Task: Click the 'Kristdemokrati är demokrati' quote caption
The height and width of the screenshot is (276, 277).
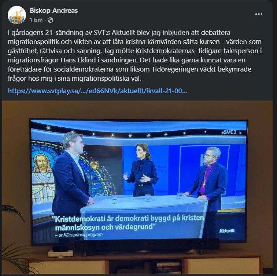Action: (129, 222)
